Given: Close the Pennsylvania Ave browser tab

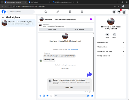Looking at the screenshot, I should (74, 2).
